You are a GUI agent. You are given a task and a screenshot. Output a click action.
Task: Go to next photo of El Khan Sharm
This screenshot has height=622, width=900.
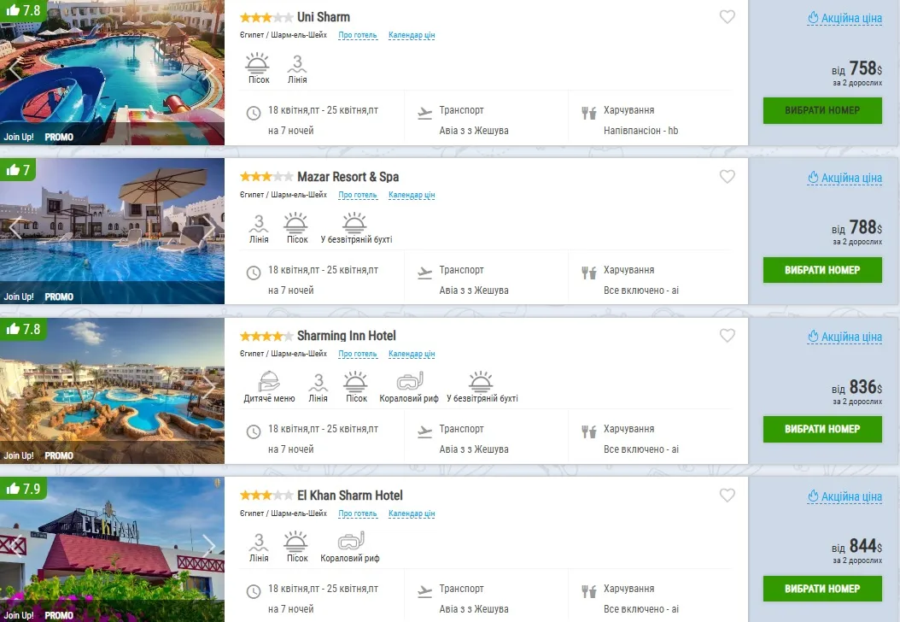(x=209, y=546)
